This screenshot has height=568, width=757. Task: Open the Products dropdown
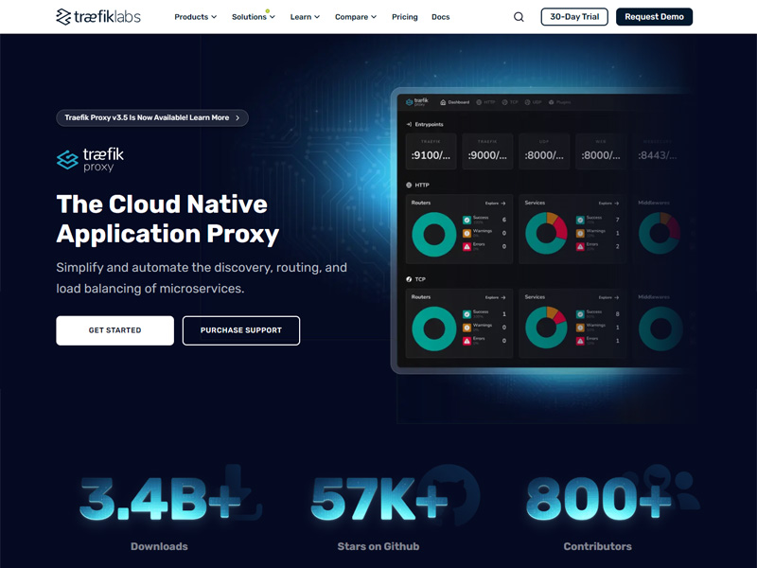click(x=195, y=16)
